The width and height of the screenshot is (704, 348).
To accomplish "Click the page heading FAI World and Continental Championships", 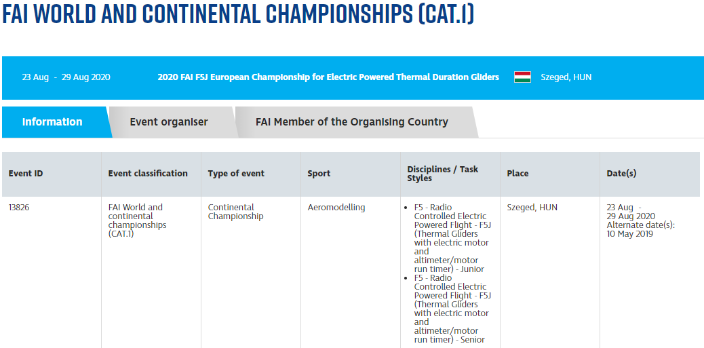I will pos(238,16).
